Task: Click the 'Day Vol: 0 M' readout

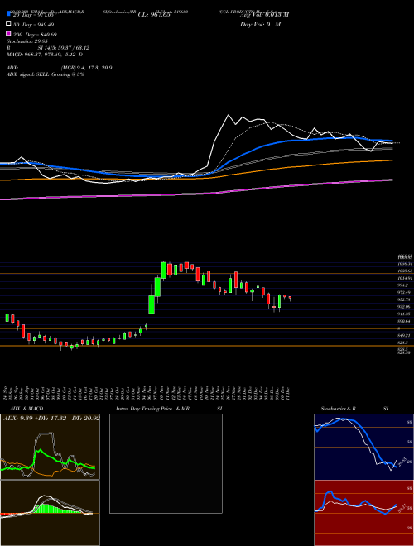Action: click(x=260, y=24)
